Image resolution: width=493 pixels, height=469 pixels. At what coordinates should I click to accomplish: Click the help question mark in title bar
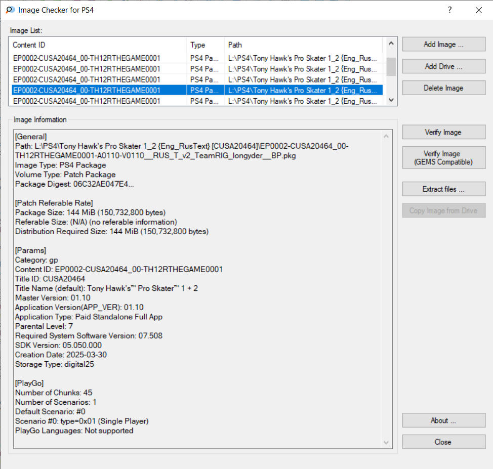coord(450,10)
